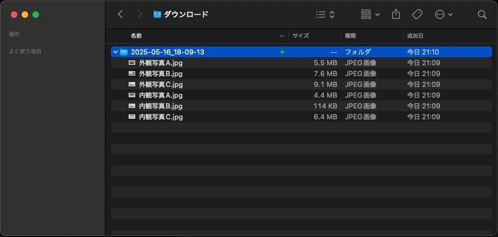Image resolution: width=498 pixels, height=237 pixels.
Task: Click the 今日 21:10 date cell
Action: point(423,52)
